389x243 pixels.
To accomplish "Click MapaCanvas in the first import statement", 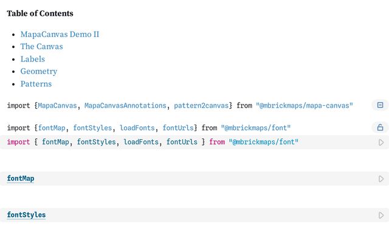I will point(57,106).
